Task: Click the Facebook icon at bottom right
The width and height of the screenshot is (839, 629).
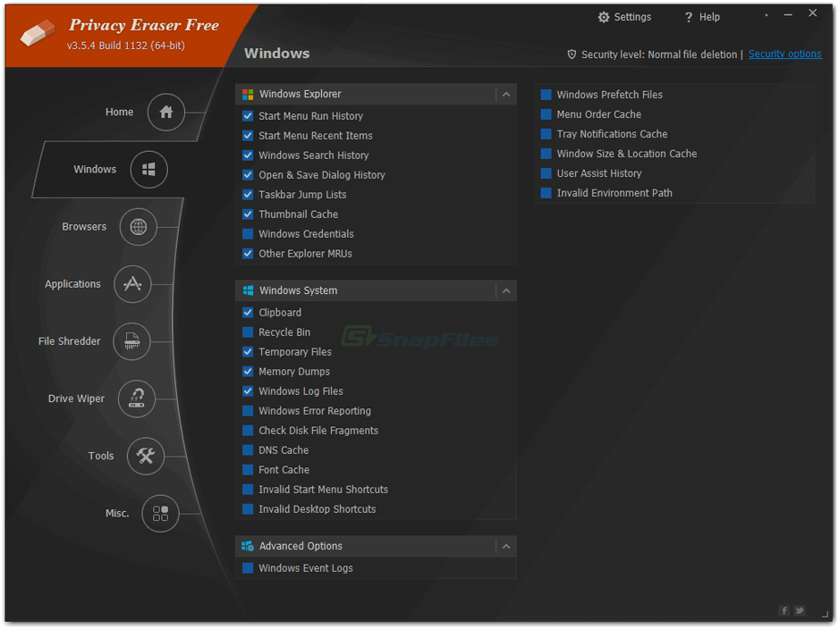Action: click(784, 610)
